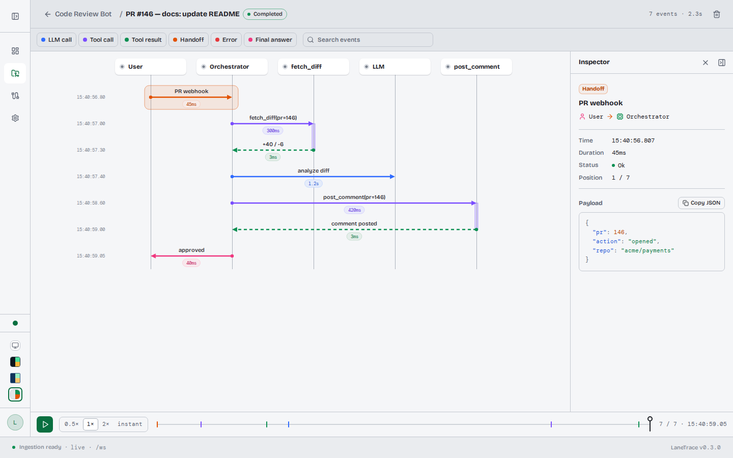The image size is (733, 458).
Task: Toggle the Final answer filter
Action: point(270,40)
